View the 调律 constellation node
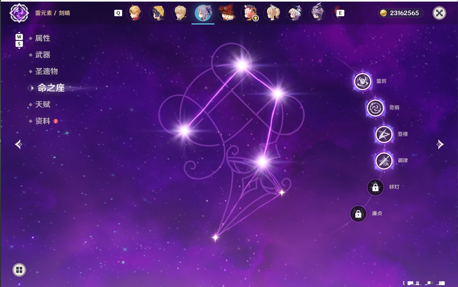Viewport: 458px width, 287px height. click(384, 161)
